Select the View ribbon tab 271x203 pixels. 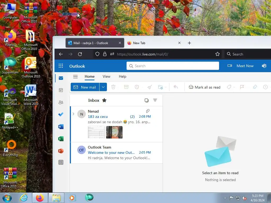coord(106,76)
